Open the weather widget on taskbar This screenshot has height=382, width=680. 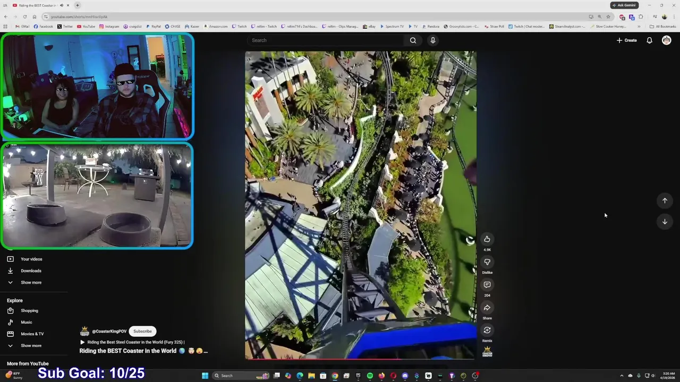(13, 376)
